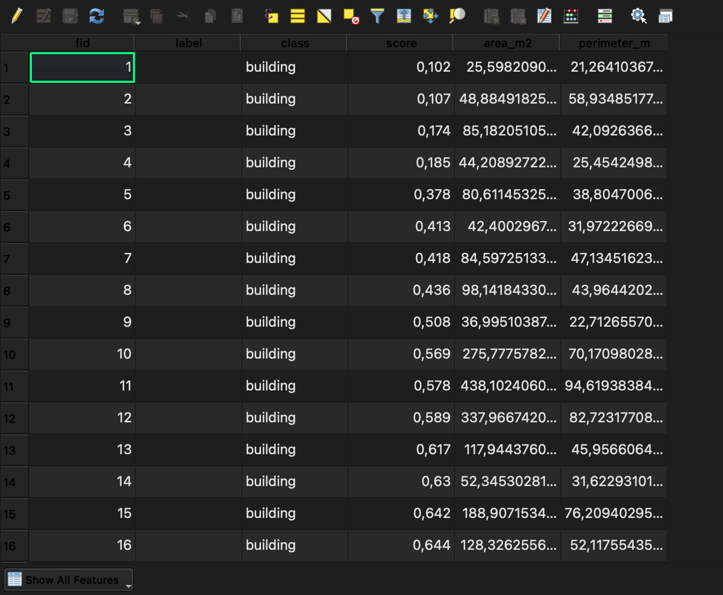This screenshot has height=595, width=723.
Task: Click area cell 25,5982090...
Action: (x=507, y=67)
